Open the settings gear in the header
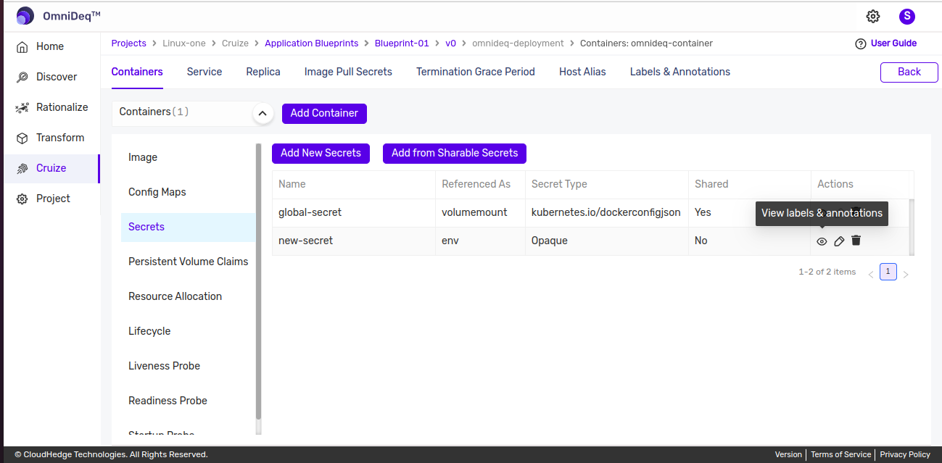 click(x=873, y=16)
